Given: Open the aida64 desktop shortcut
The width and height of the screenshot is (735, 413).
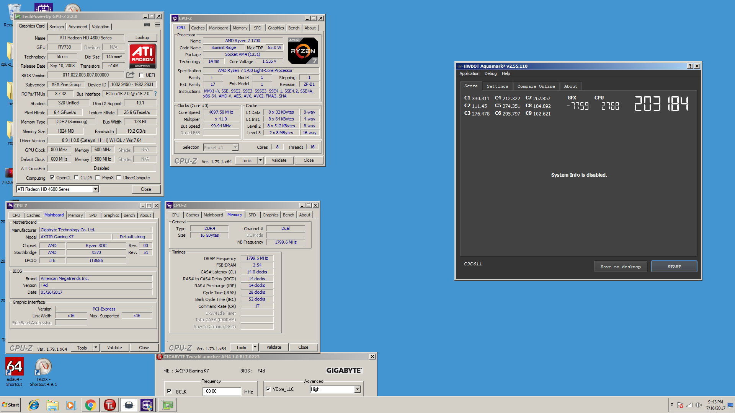Looking at the screenshot, I should [x=14, y=372].
